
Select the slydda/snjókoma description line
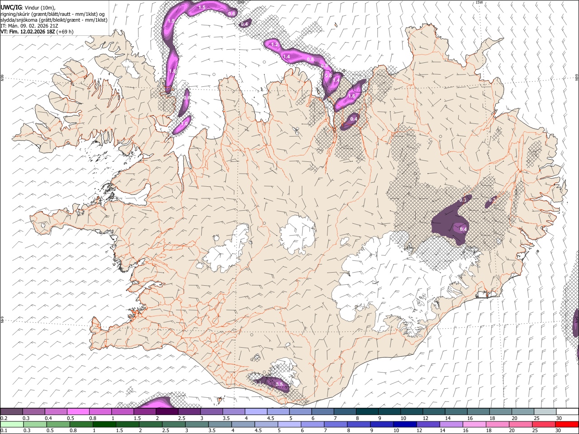click(x=54, y=20)
